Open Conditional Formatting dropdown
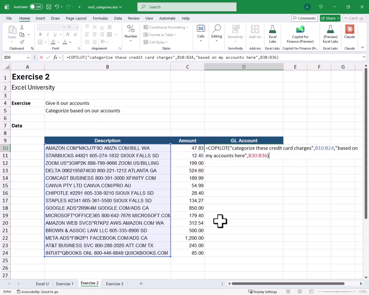 point(166,27)
